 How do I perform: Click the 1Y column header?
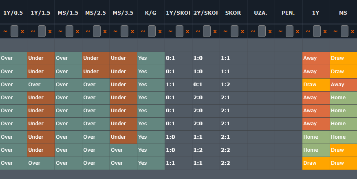[316, 13]
